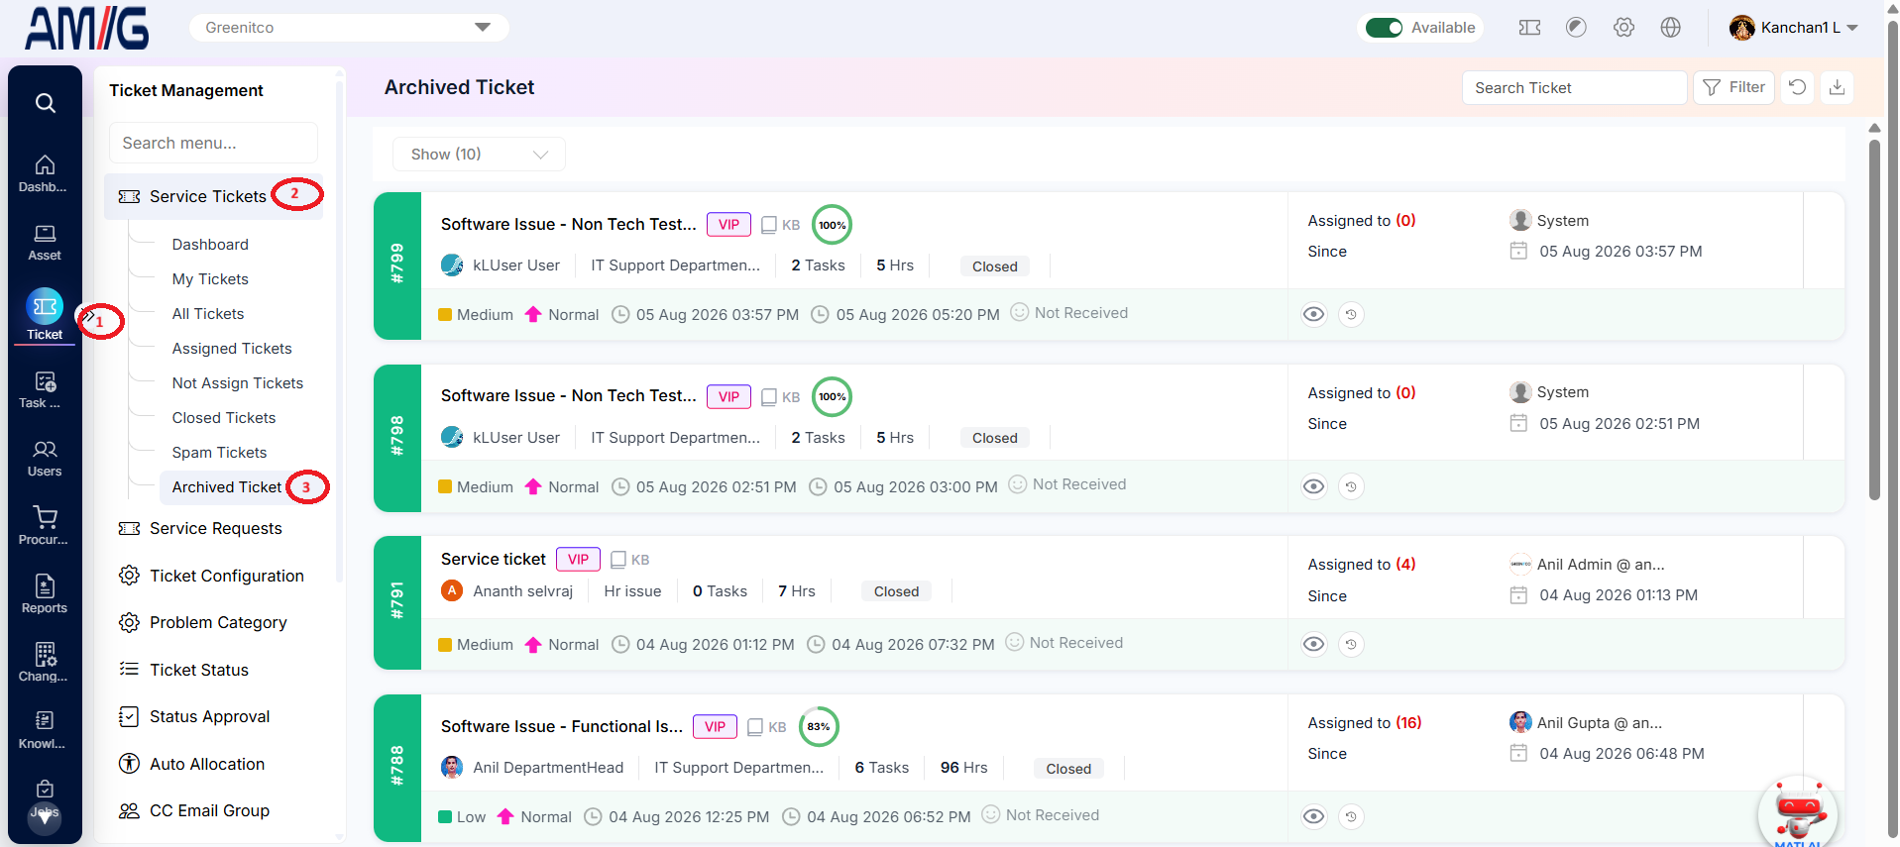Open the sidebar search icon
This screenshot has width=1900, height=847.
click(45, 103)
